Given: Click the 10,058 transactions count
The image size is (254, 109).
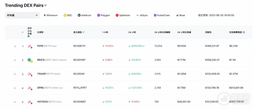Looking at the screenshot, I should pyautogui.click(x=158, y=46).
